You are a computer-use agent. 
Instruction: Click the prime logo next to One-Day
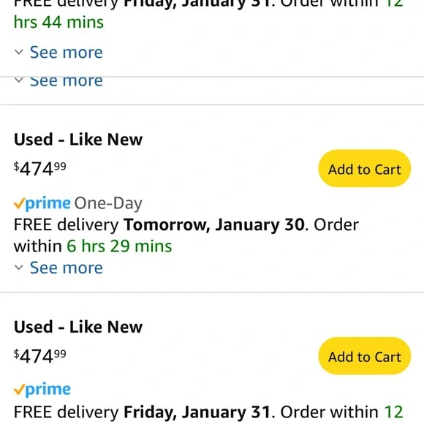42,203
